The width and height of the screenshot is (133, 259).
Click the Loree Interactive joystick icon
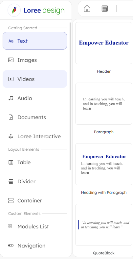11,137
